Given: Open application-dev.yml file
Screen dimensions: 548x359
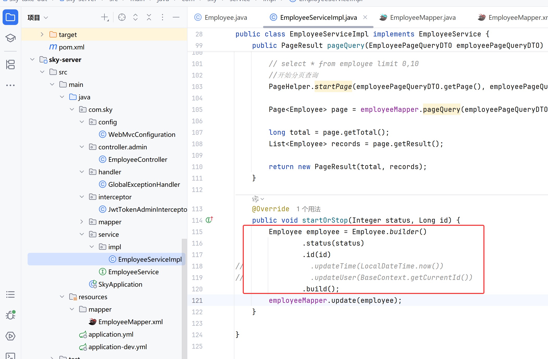Looking at the screenshot, I should point(113,347).
